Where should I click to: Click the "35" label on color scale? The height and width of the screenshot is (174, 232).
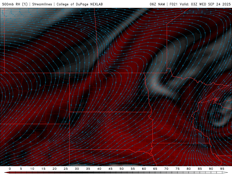tap(88, 169)
